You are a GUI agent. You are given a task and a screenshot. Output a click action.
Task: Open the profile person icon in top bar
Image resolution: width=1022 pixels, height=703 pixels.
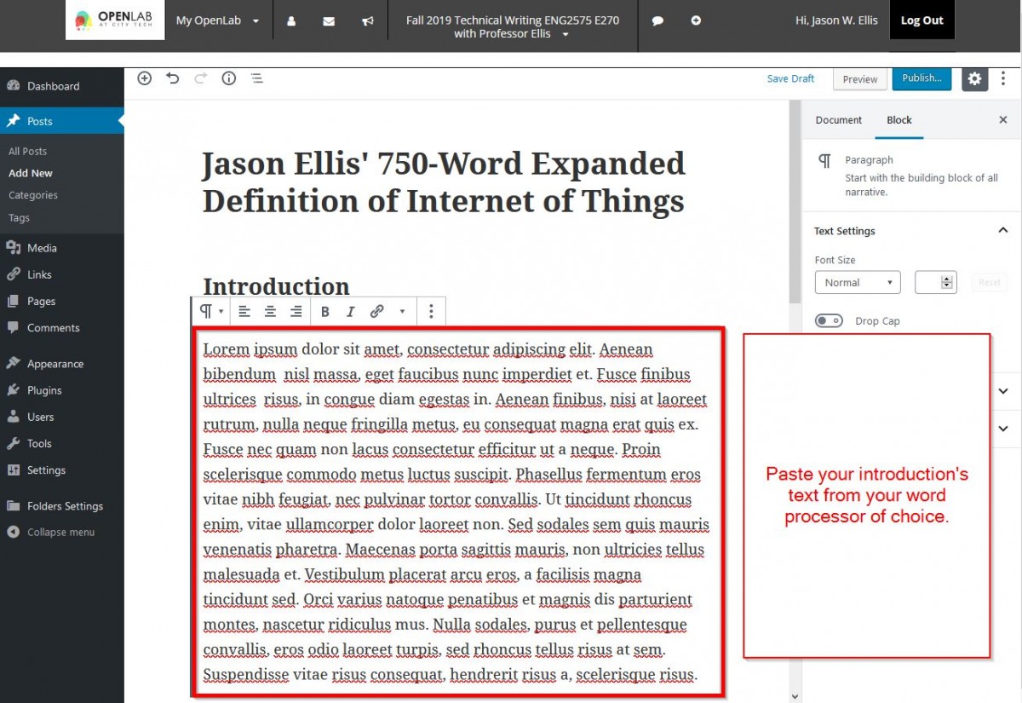pyautogui.click(x=291, y=20)
